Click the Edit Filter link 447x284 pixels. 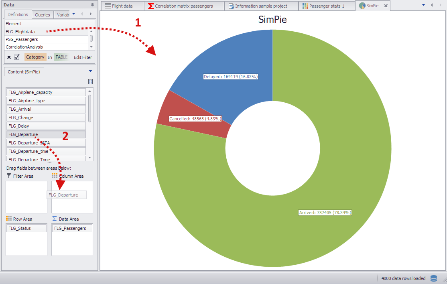pos(82,57)
